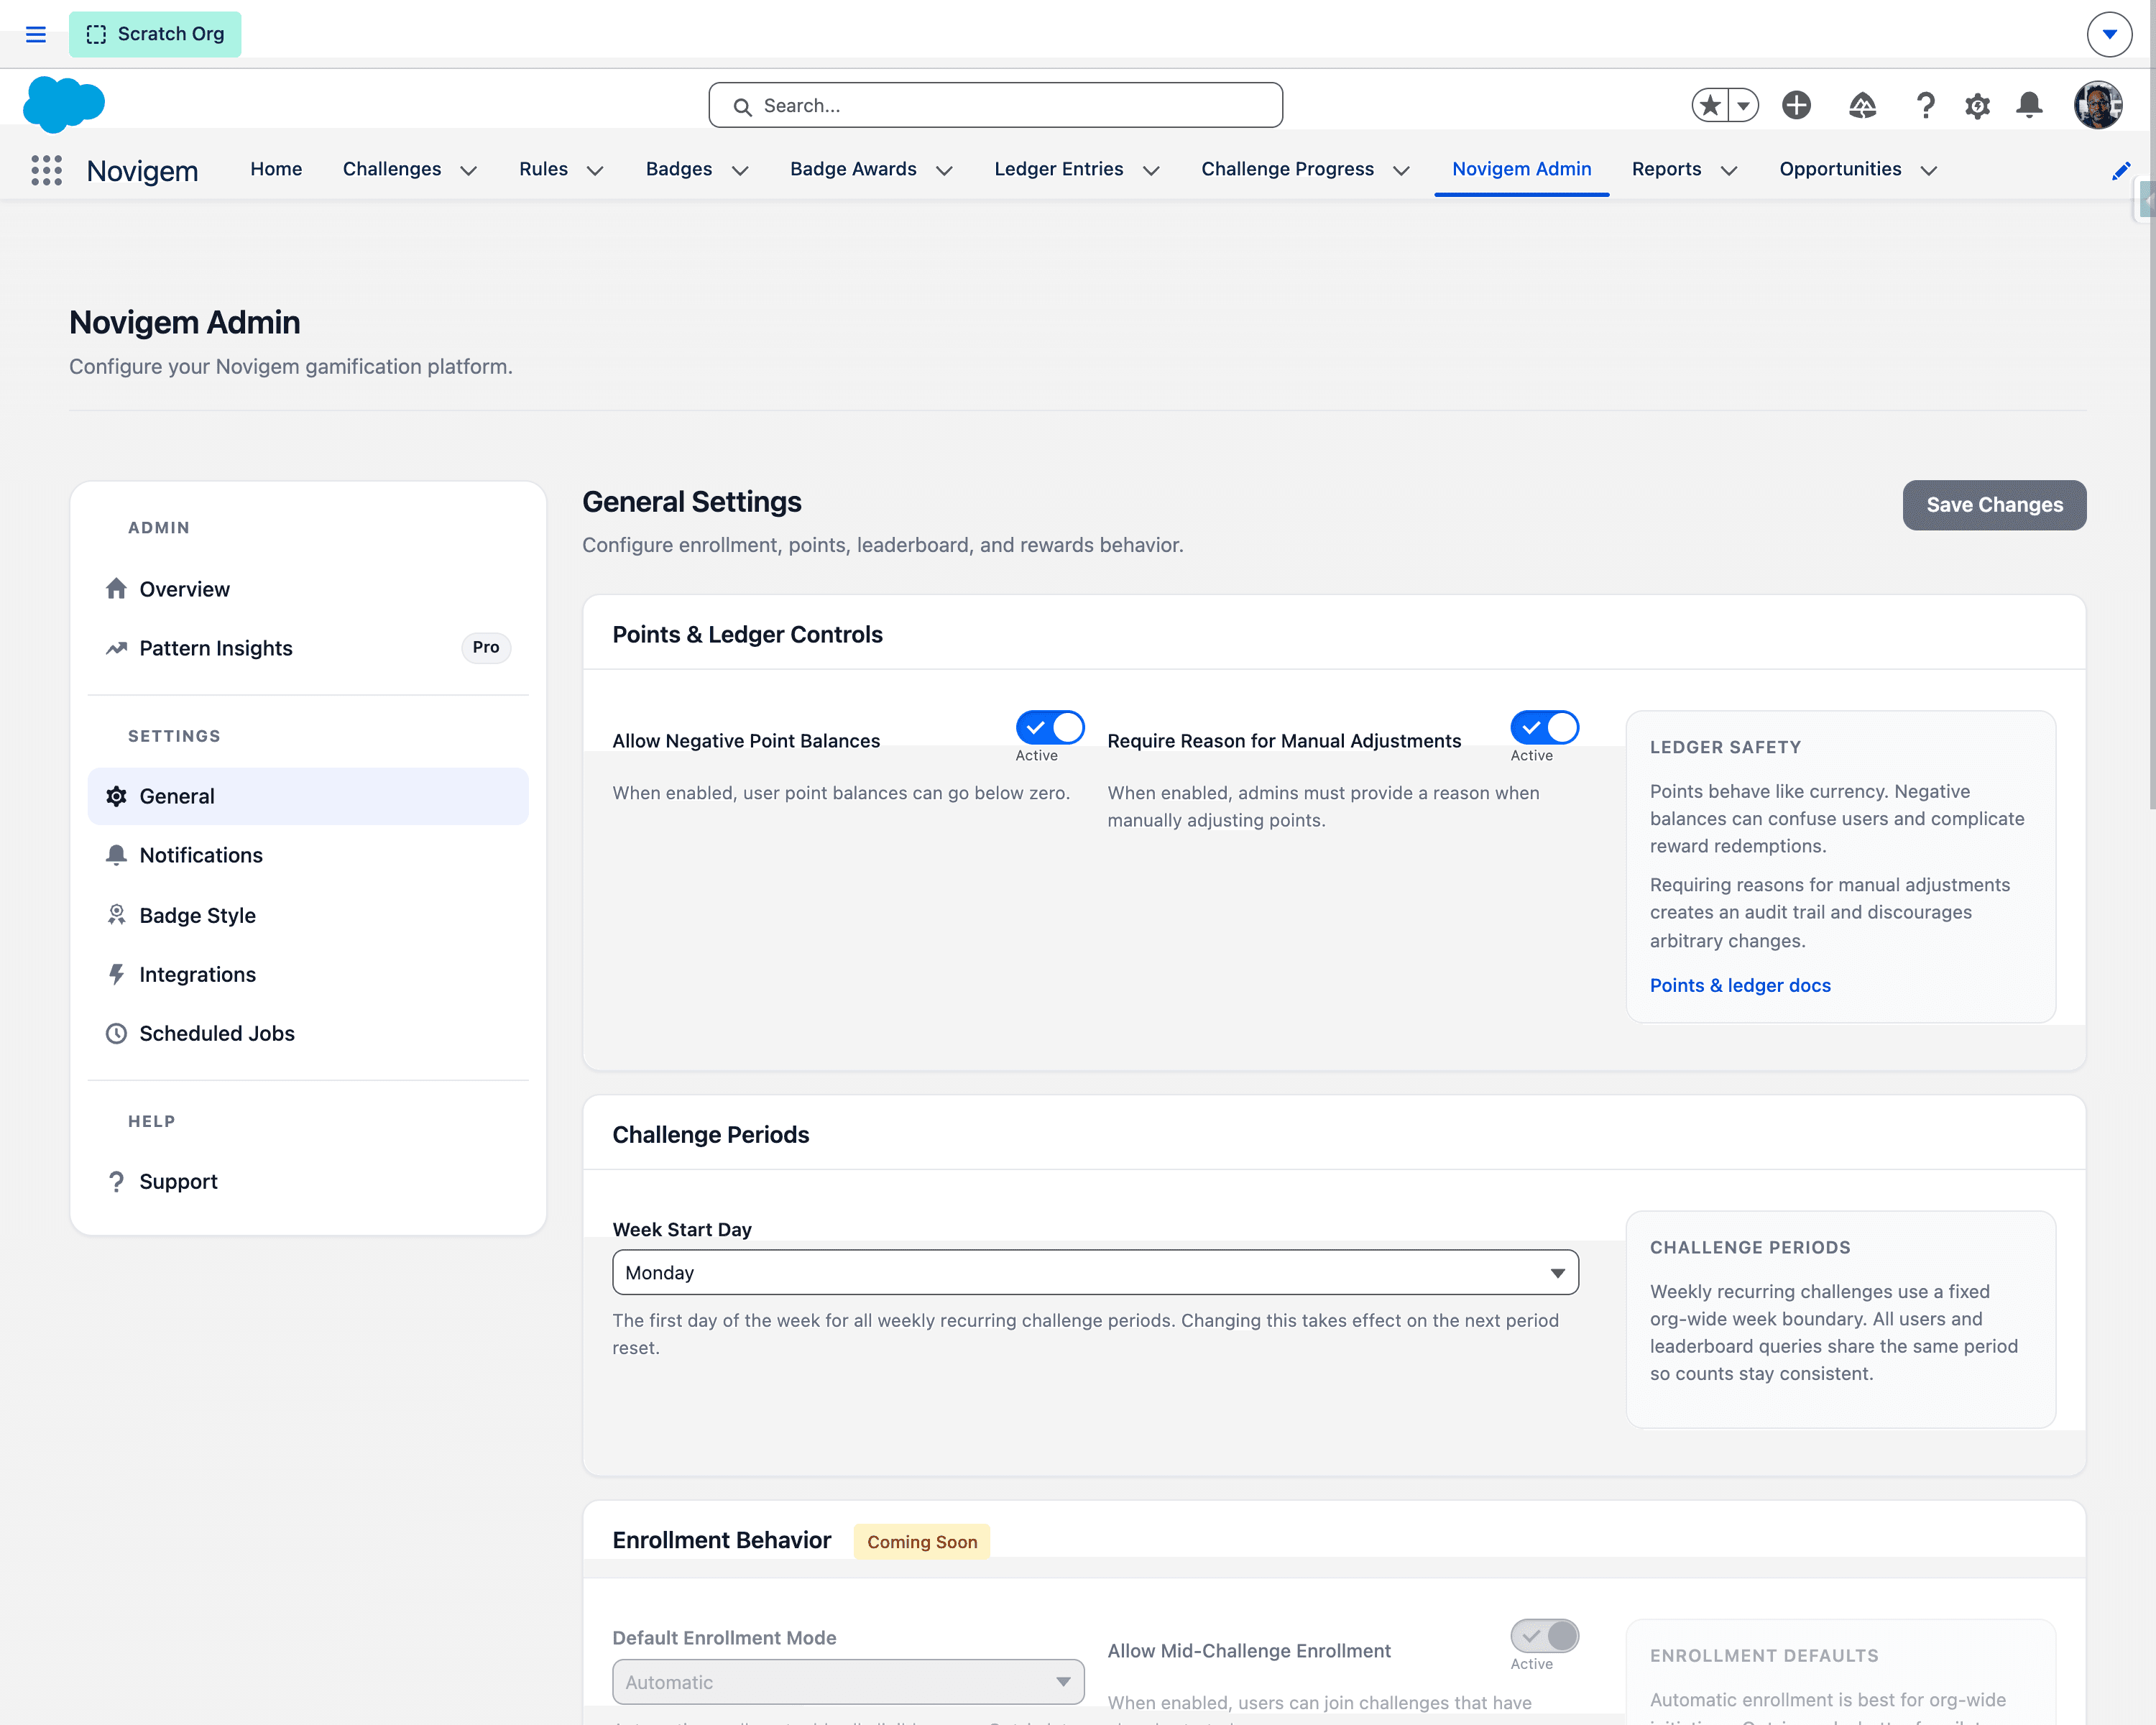The height and width of the screenshot is (1725, 2156).
Task: Open Notifications settings in the sidebar
Action: [308, 855]
